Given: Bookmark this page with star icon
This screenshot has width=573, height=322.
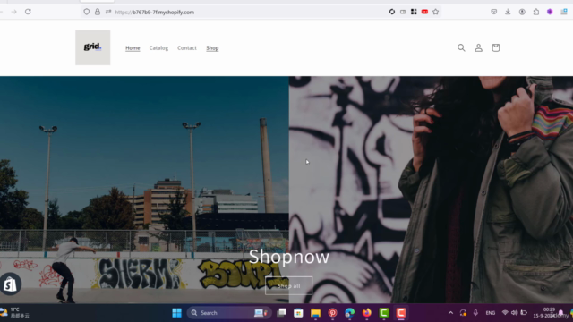Looking at the screenshot, I should (x=436, y=12).
